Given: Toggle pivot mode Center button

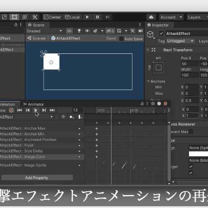Looking at the screenshot, I should point(52,17).
